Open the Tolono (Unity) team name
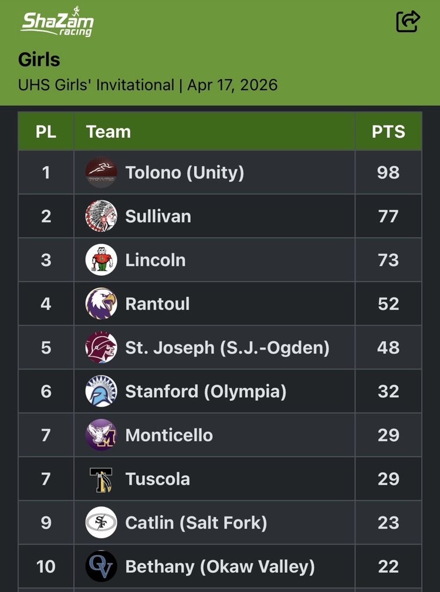The width and height of the screenshot is (440, 592). [x=184, y=172]
